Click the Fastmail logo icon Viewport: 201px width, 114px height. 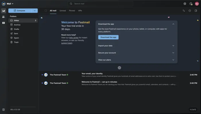coord(3,4)
